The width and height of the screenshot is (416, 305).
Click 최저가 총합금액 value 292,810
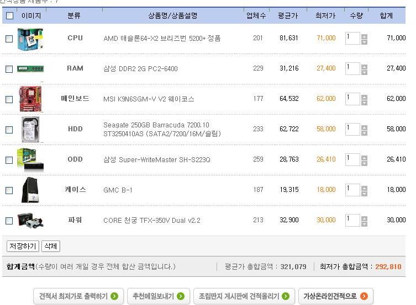[x=388, y=266]
